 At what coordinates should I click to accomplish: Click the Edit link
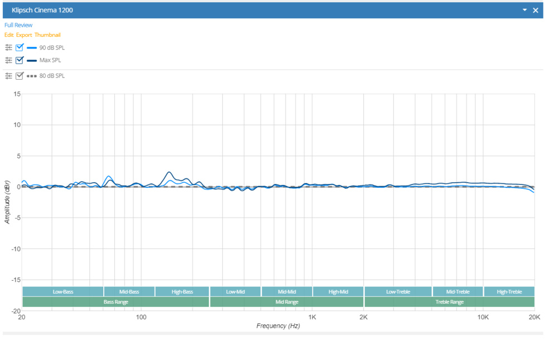[x=9, y=35]
